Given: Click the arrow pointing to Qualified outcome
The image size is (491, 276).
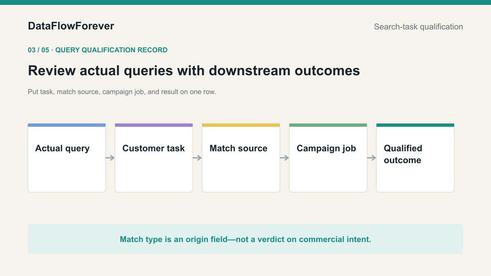Looking at the screenshot, I should pyautogui.click(x=372, y=158).
